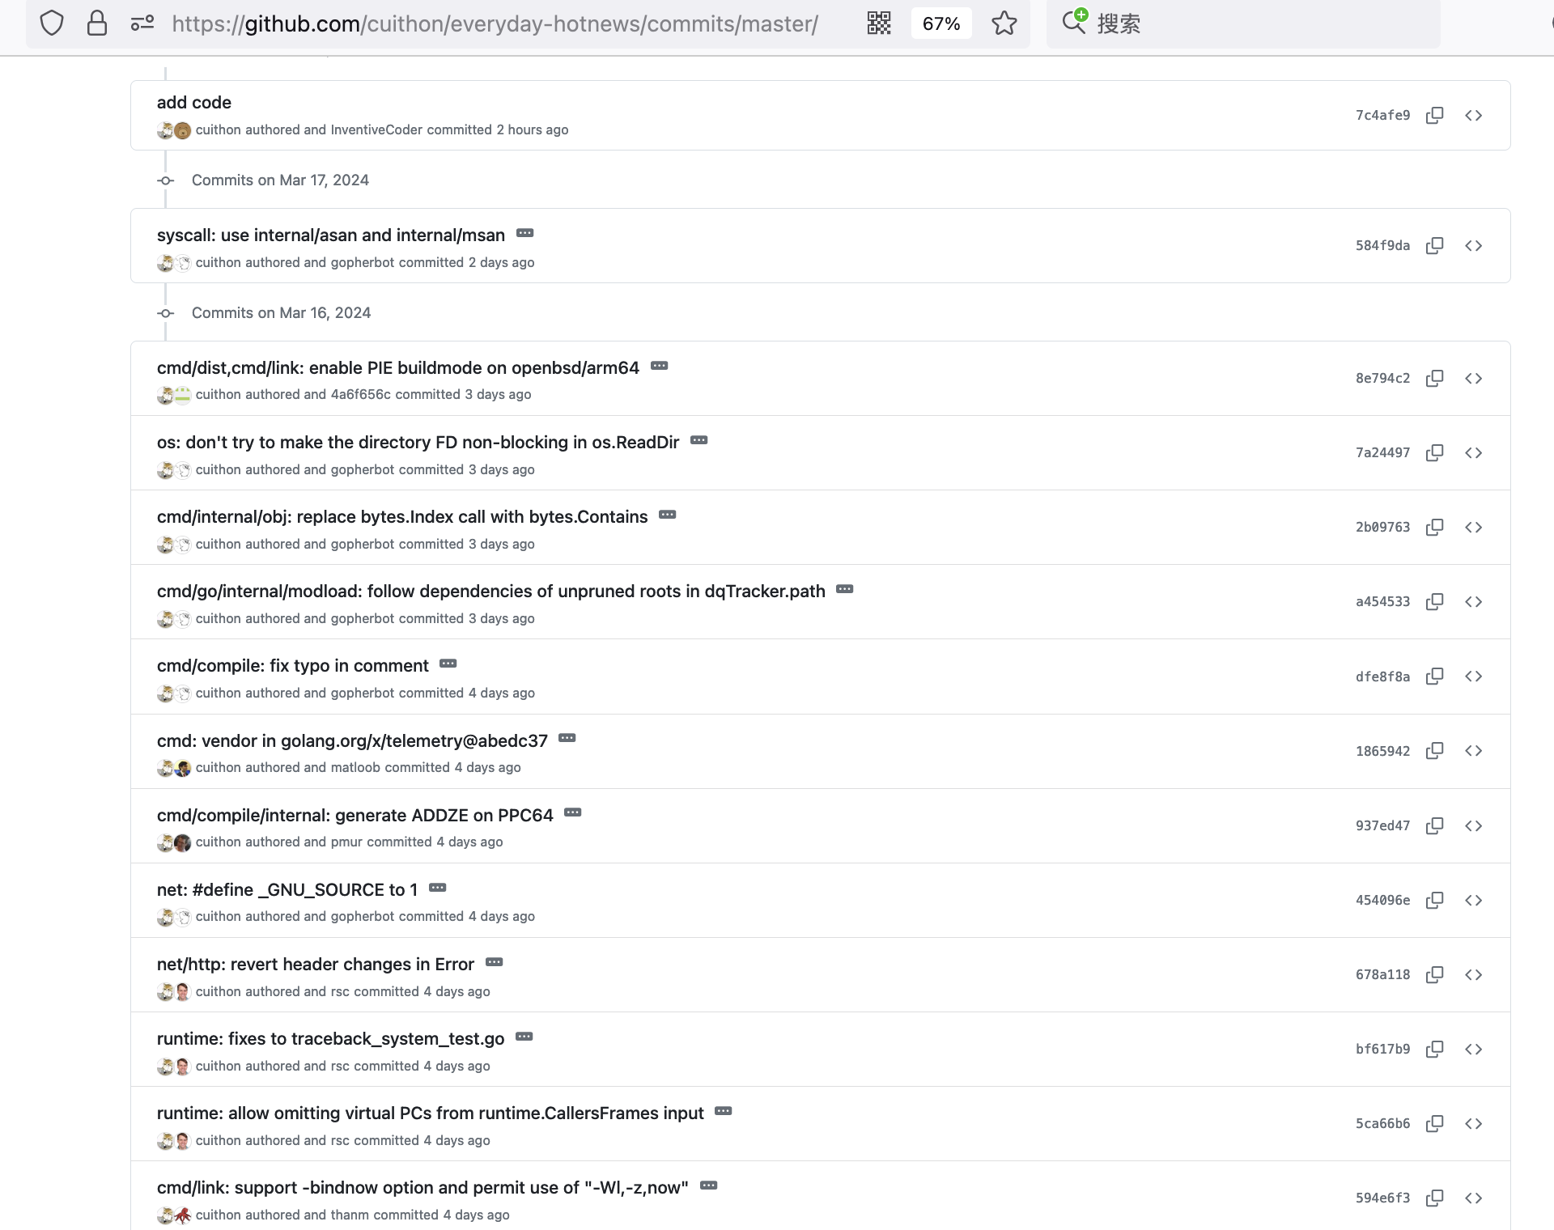This screenshot has height=1230, width=1554.
Task: Expand description of cmd/compile fix typo commit
Action: [x=448, y=664]
